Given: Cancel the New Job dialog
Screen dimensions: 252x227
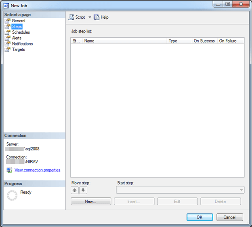Looking at the screenshot, I should click(230, 217).
